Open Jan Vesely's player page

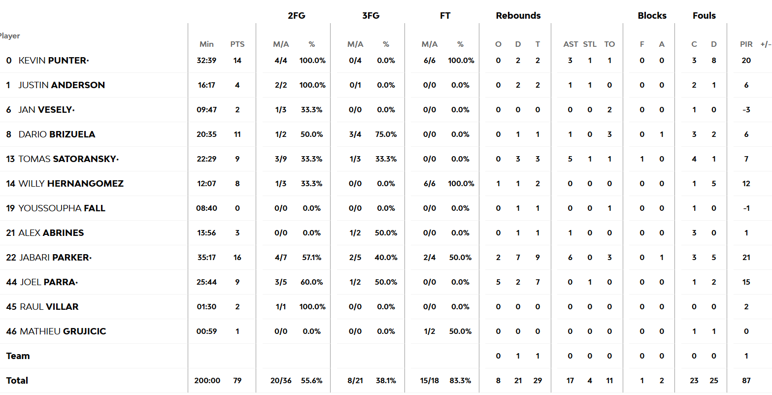click(x=45, y=110)
